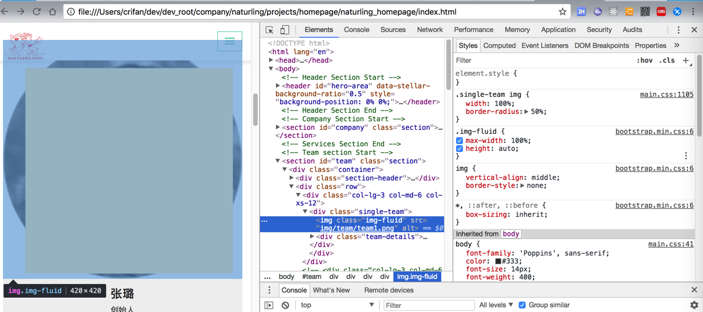Add new style rule plus icon

(686, 60)
